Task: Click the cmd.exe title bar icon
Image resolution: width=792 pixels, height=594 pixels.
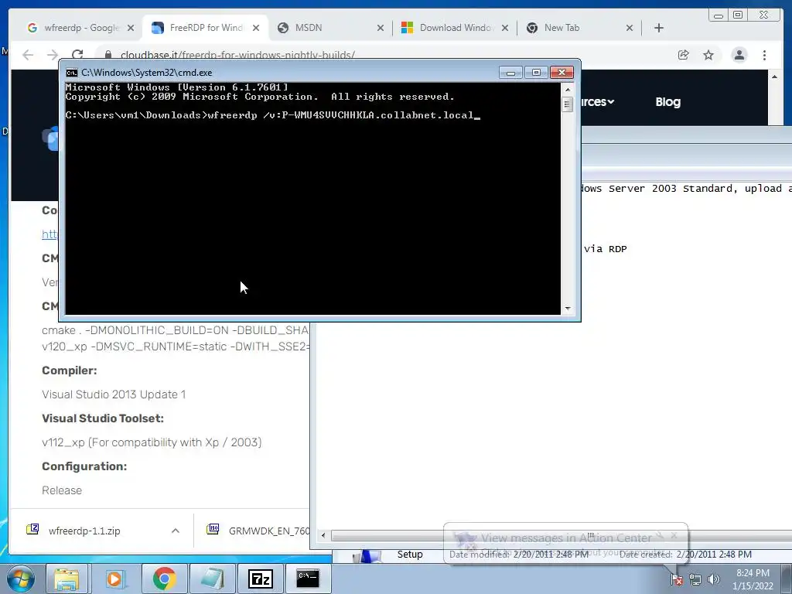Action: 72,72
